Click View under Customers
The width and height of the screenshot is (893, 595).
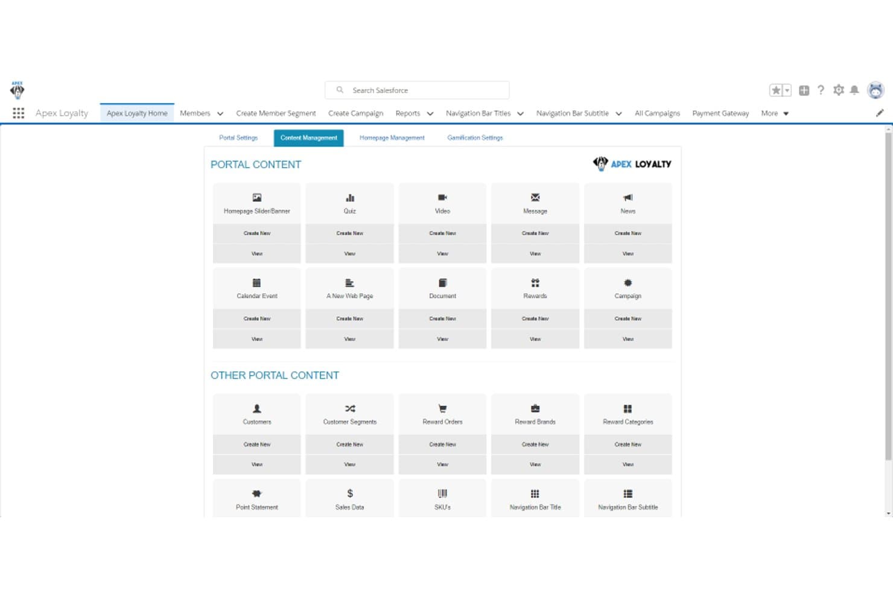pyautogui.click(x=257, y=464)
